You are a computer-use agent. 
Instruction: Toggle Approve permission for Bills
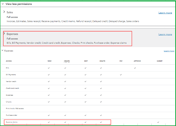click(135, 68)
